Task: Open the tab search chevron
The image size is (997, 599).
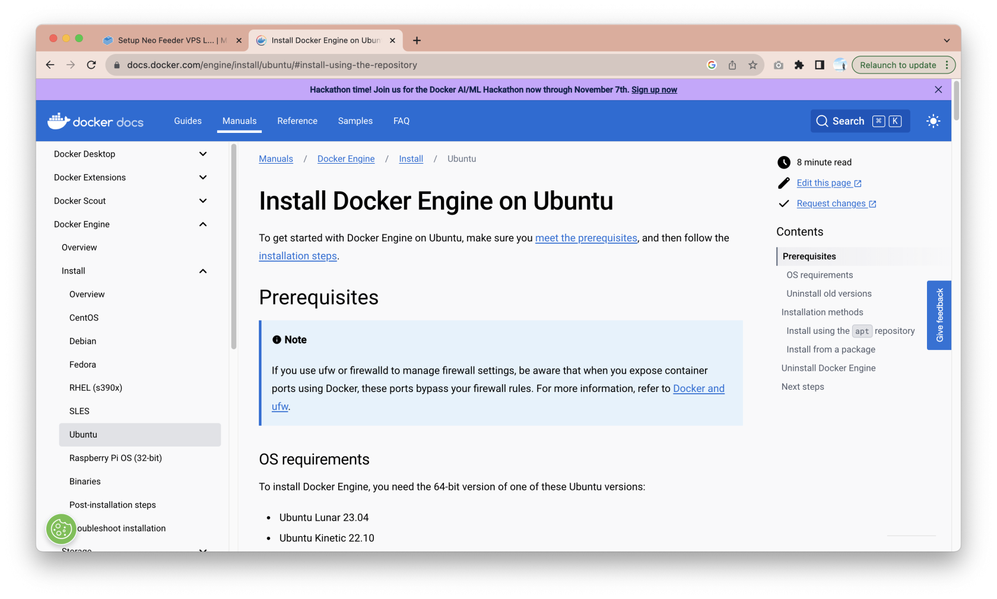Action: click(947, 40)
